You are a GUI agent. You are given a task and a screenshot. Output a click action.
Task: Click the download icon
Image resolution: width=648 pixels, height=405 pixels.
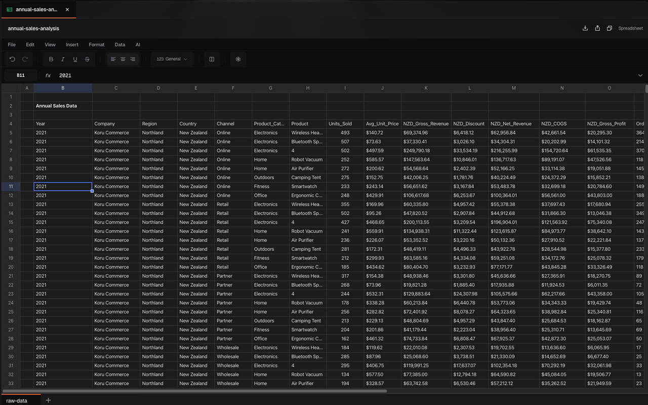tap(585, 28)
